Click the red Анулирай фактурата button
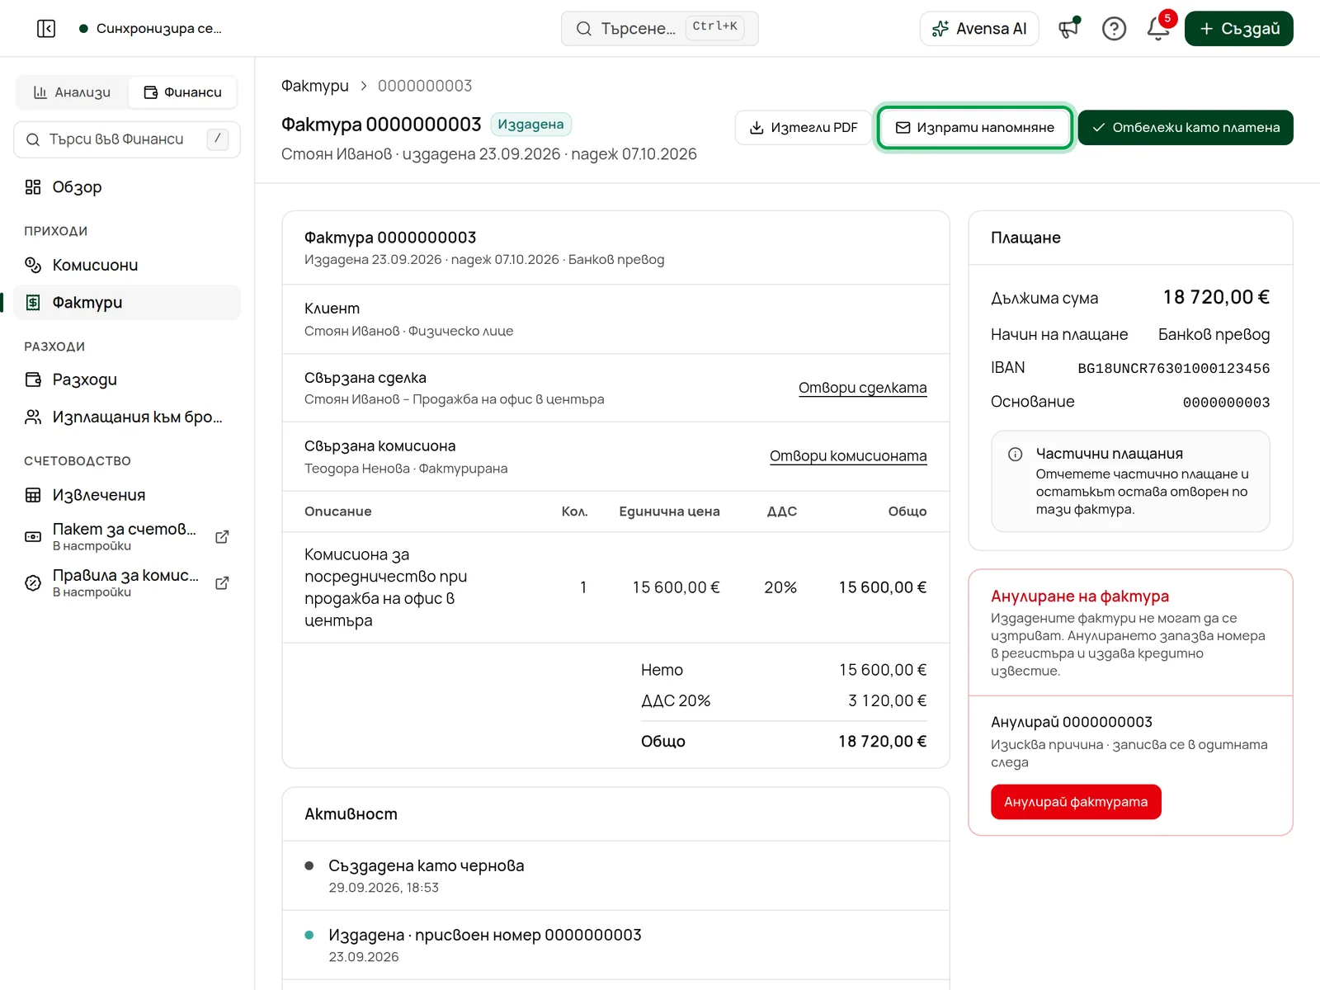Viewport: 1320px width, 990px height. point(1076,802)
